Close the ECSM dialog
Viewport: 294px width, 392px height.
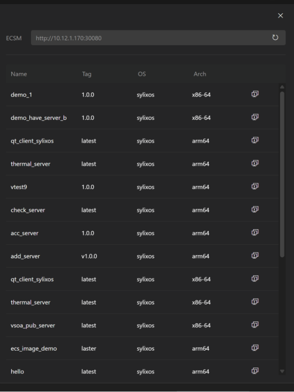[280, 15]
